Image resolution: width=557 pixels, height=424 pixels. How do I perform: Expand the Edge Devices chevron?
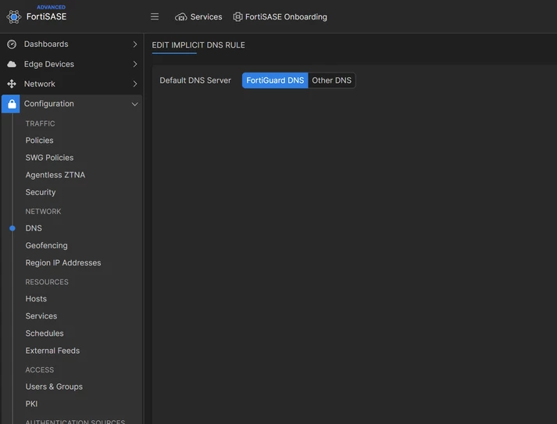click(x=135, y=64)
